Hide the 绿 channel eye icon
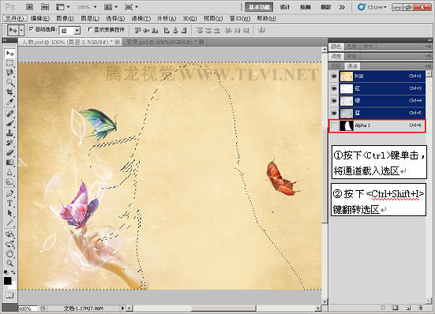 [334, 101]
